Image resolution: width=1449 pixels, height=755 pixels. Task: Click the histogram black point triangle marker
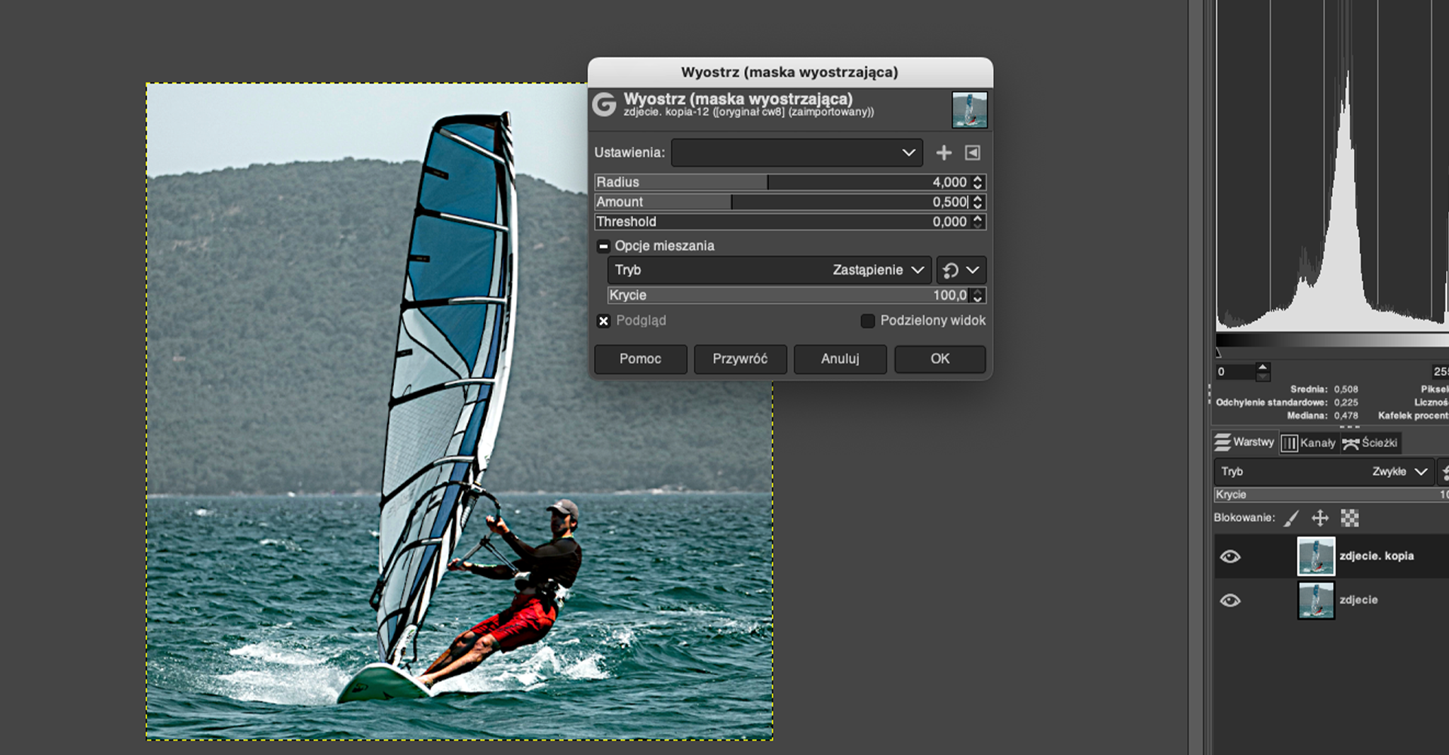click(1218, 353)
